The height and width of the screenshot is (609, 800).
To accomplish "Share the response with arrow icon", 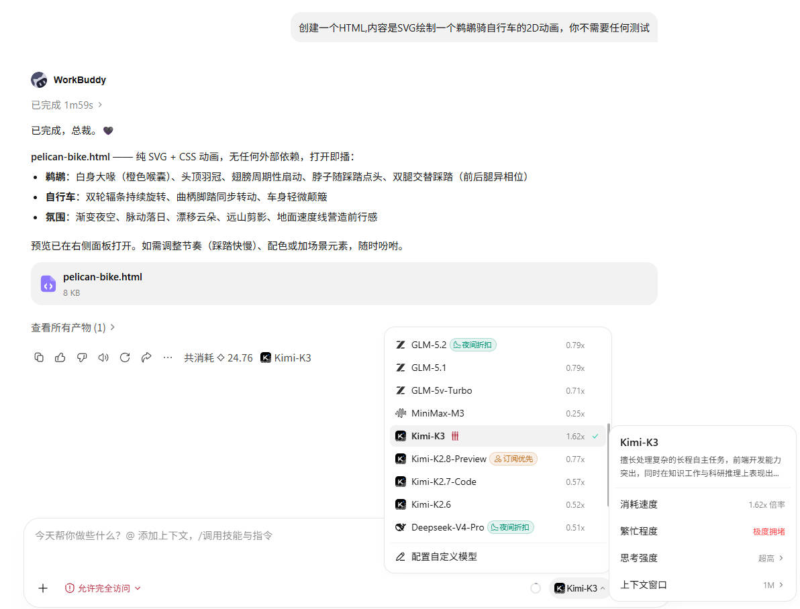I will click(x=146, y=357).
